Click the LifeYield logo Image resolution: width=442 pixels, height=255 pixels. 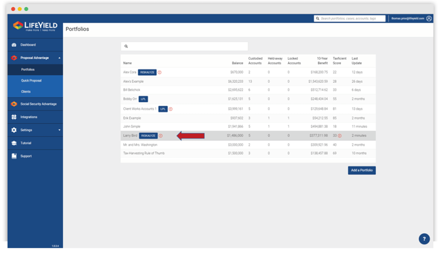click(35, 26)
